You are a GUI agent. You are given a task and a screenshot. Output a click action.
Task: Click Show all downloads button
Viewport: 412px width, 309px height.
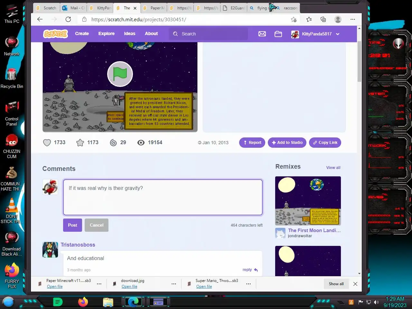336,284
